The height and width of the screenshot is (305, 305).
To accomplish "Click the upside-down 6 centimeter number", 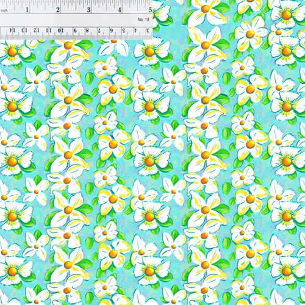I will pos(112,30).
